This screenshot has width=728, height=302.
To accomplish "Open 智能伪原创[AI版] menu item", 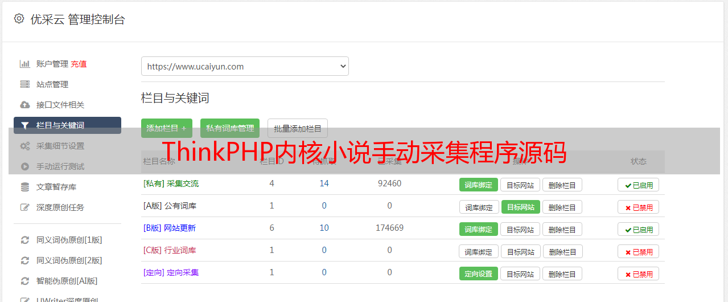I will [x=67, y=281].
